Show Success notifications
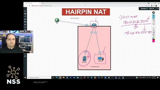160x90 pixels. 144,8
